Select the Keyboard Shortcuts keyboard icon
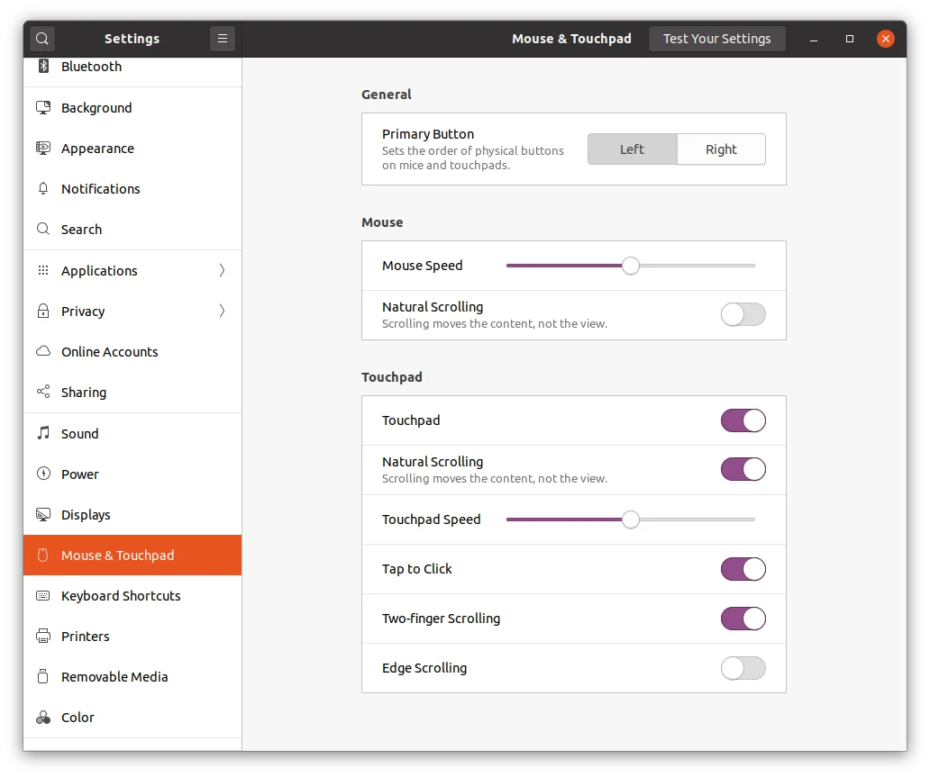This screenshot has height=777, width=930. (x=43, y=596)
